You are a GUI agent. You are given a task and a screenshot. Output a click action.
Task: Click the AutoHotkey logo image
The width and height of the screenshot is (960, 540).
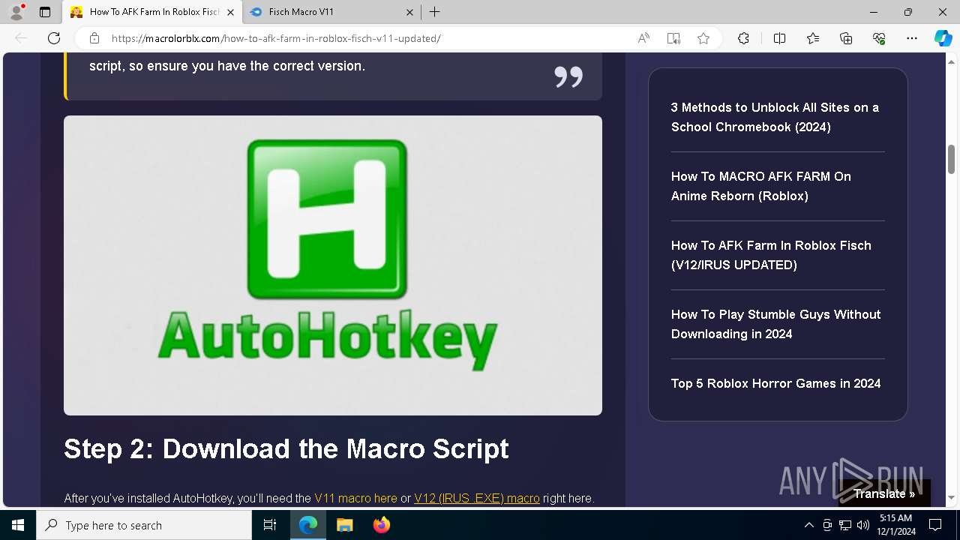(333, 265)
